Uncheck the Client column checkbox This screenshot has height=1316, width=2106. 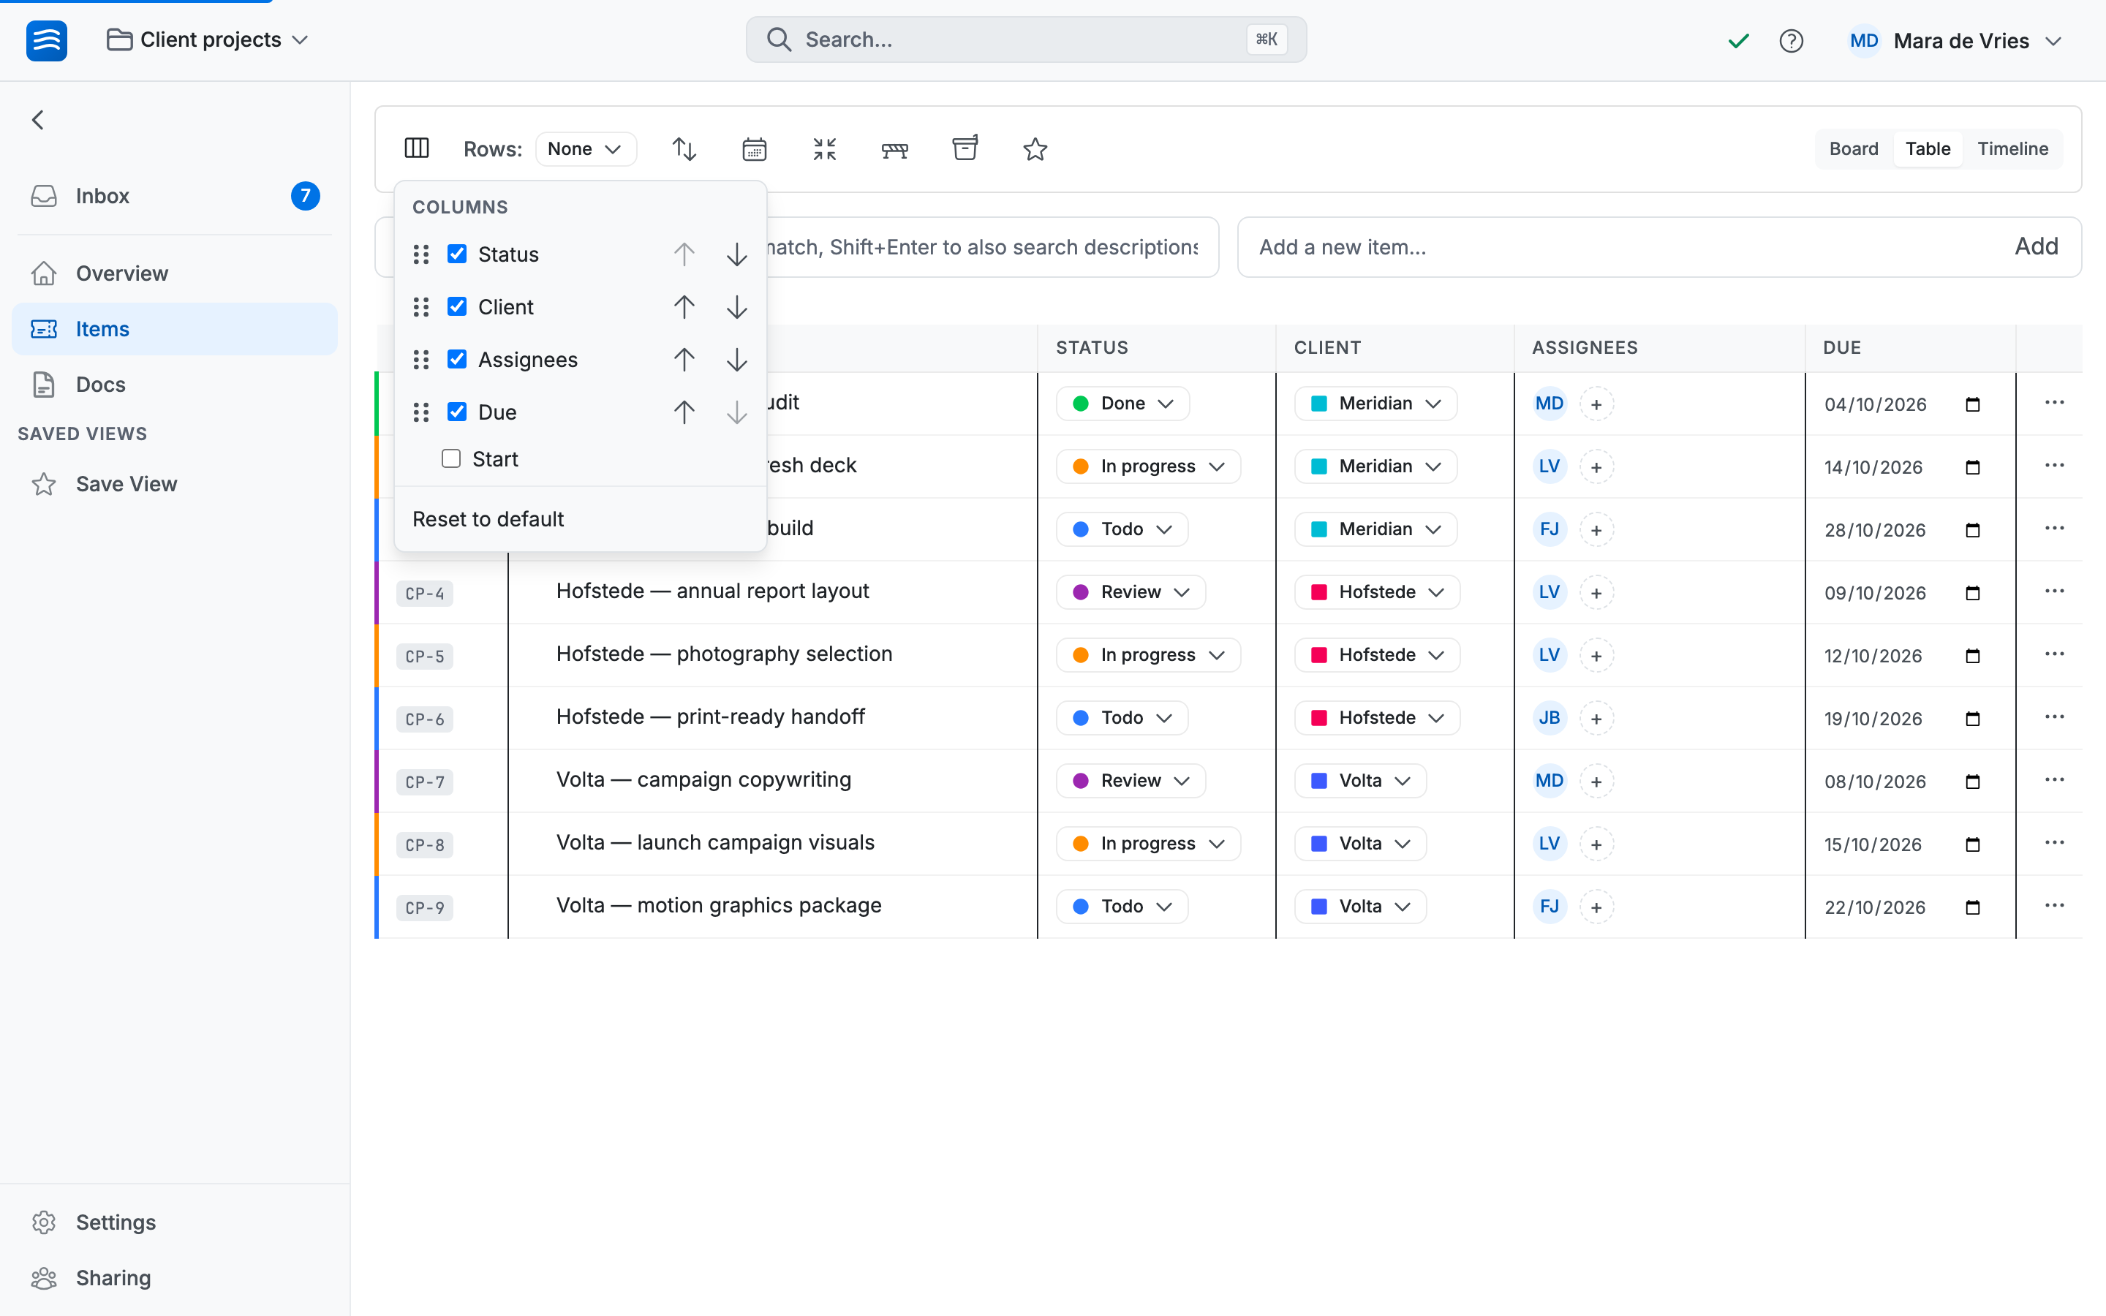click(457, 306)
